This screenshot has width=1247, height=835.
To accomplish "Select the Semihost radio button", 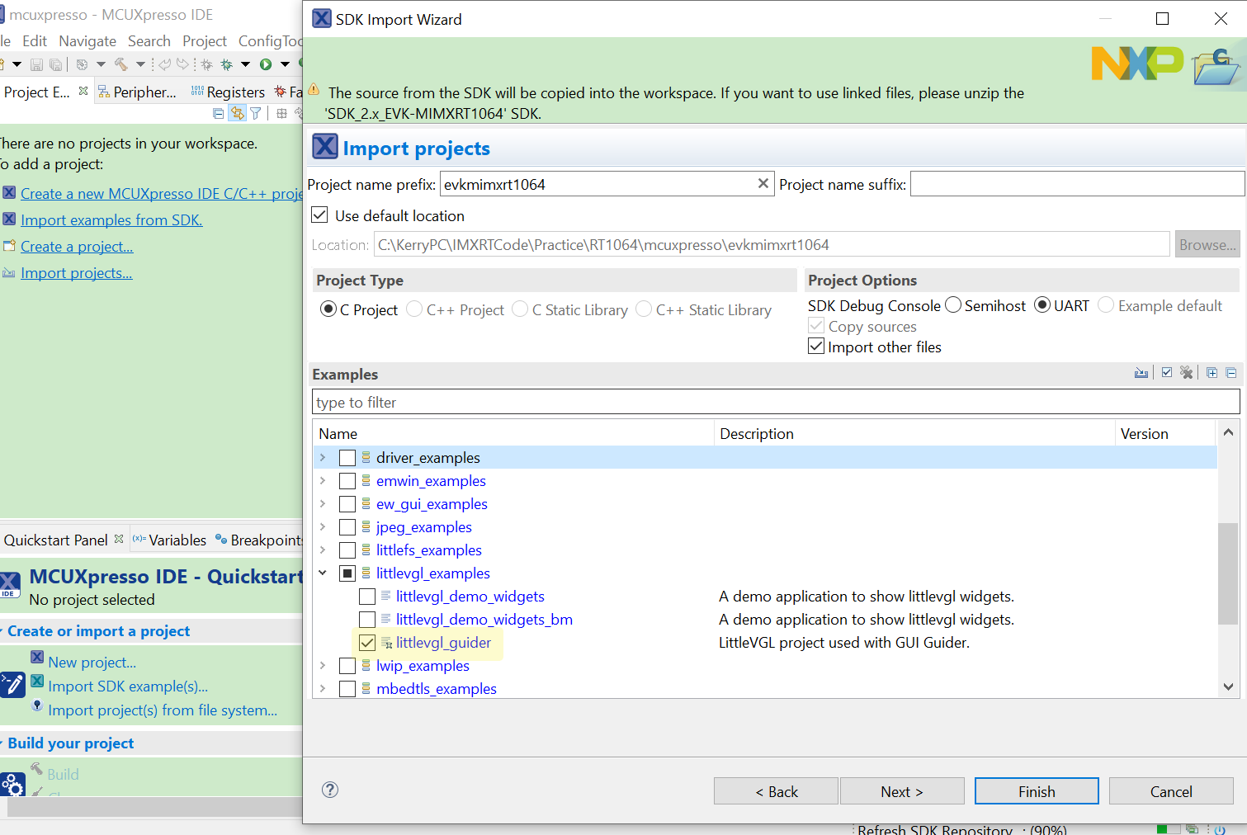I will tap(954, 304).
